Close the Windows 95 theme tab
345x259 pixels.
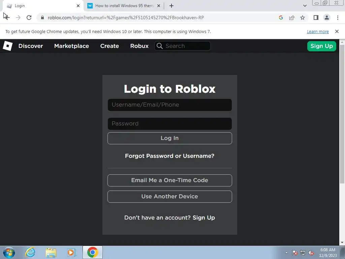(159, 6)
